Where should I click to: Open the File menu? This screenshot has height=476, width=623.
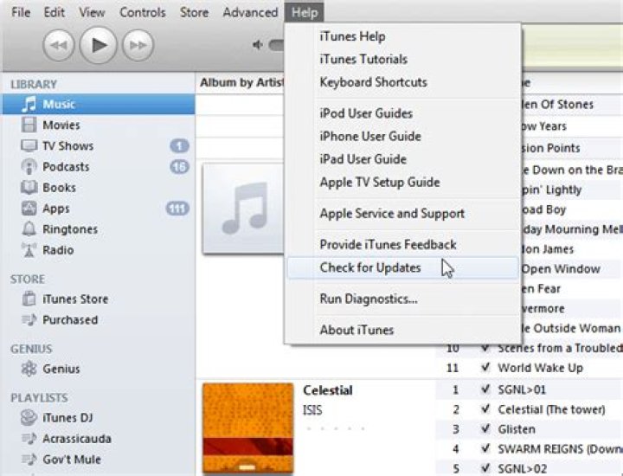(21, 12)
